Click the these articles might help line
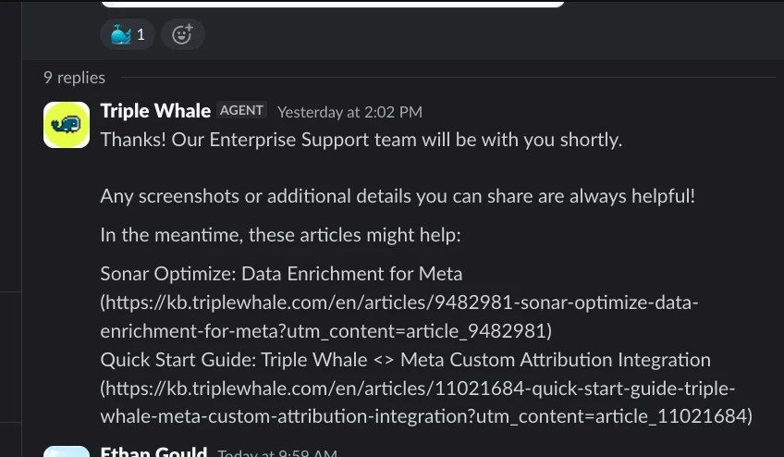784x457 pixels. tap(280, 235)
